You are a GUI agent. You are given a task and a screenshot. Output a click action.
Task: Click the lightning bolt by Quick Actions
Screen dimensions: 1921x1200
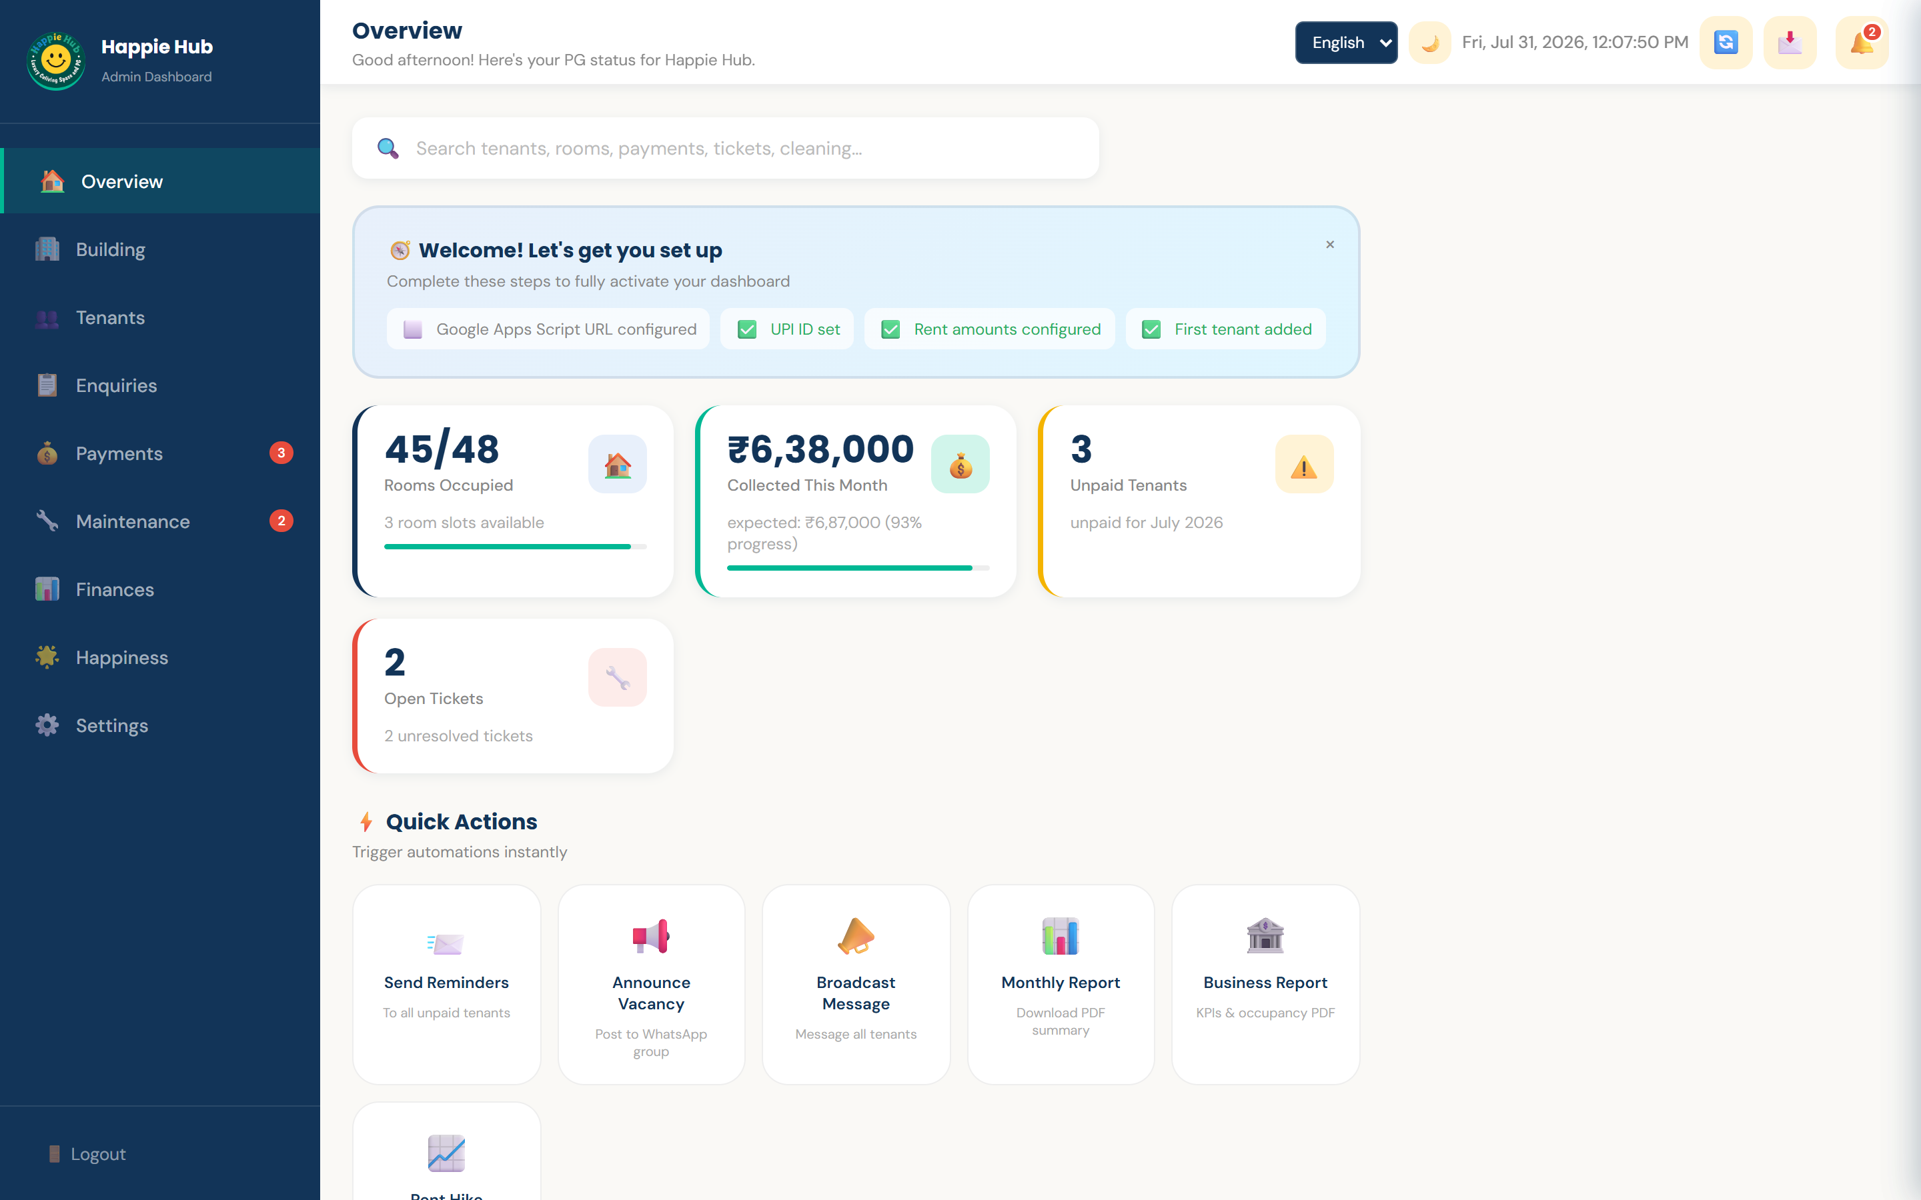pos(366,821)
